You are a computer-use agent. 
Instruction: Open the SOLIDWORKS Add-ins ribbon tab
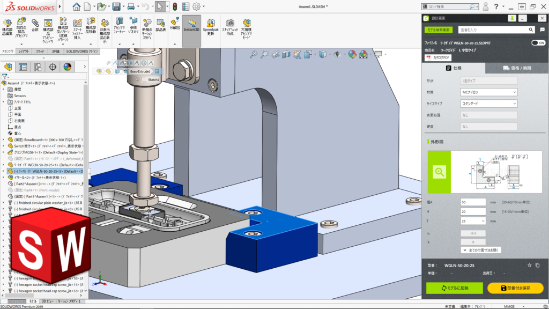pyautogui.click(x=81, y=51)
